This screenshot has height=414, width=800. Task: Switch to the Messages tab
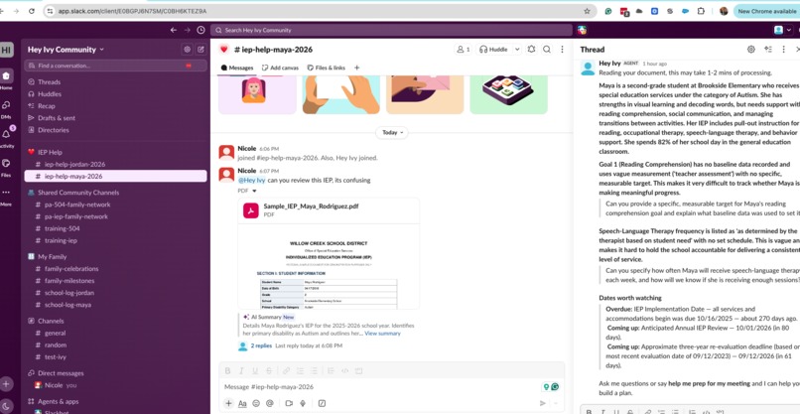237,68
